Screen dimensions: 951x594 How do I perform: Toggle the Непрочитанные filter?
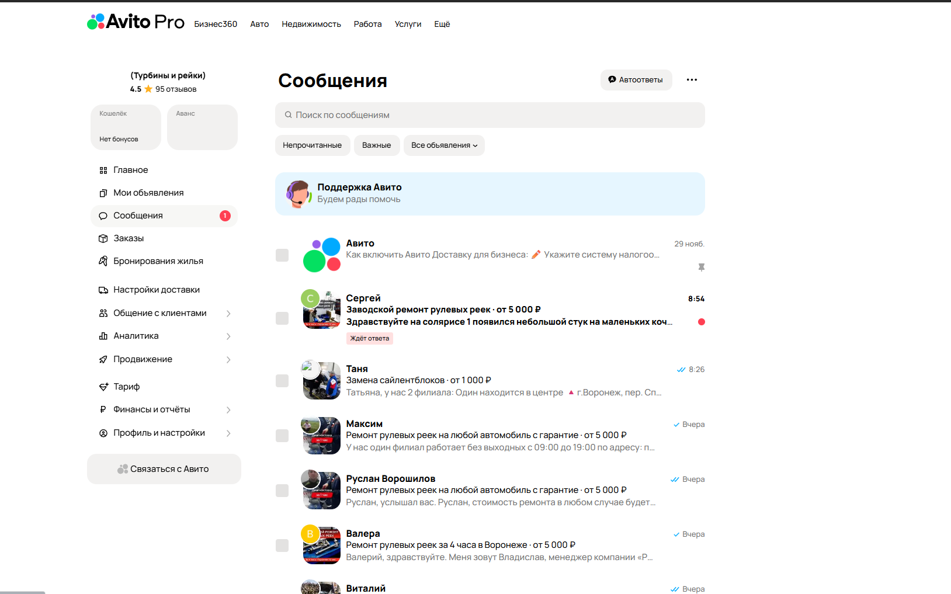pos(313,145)
